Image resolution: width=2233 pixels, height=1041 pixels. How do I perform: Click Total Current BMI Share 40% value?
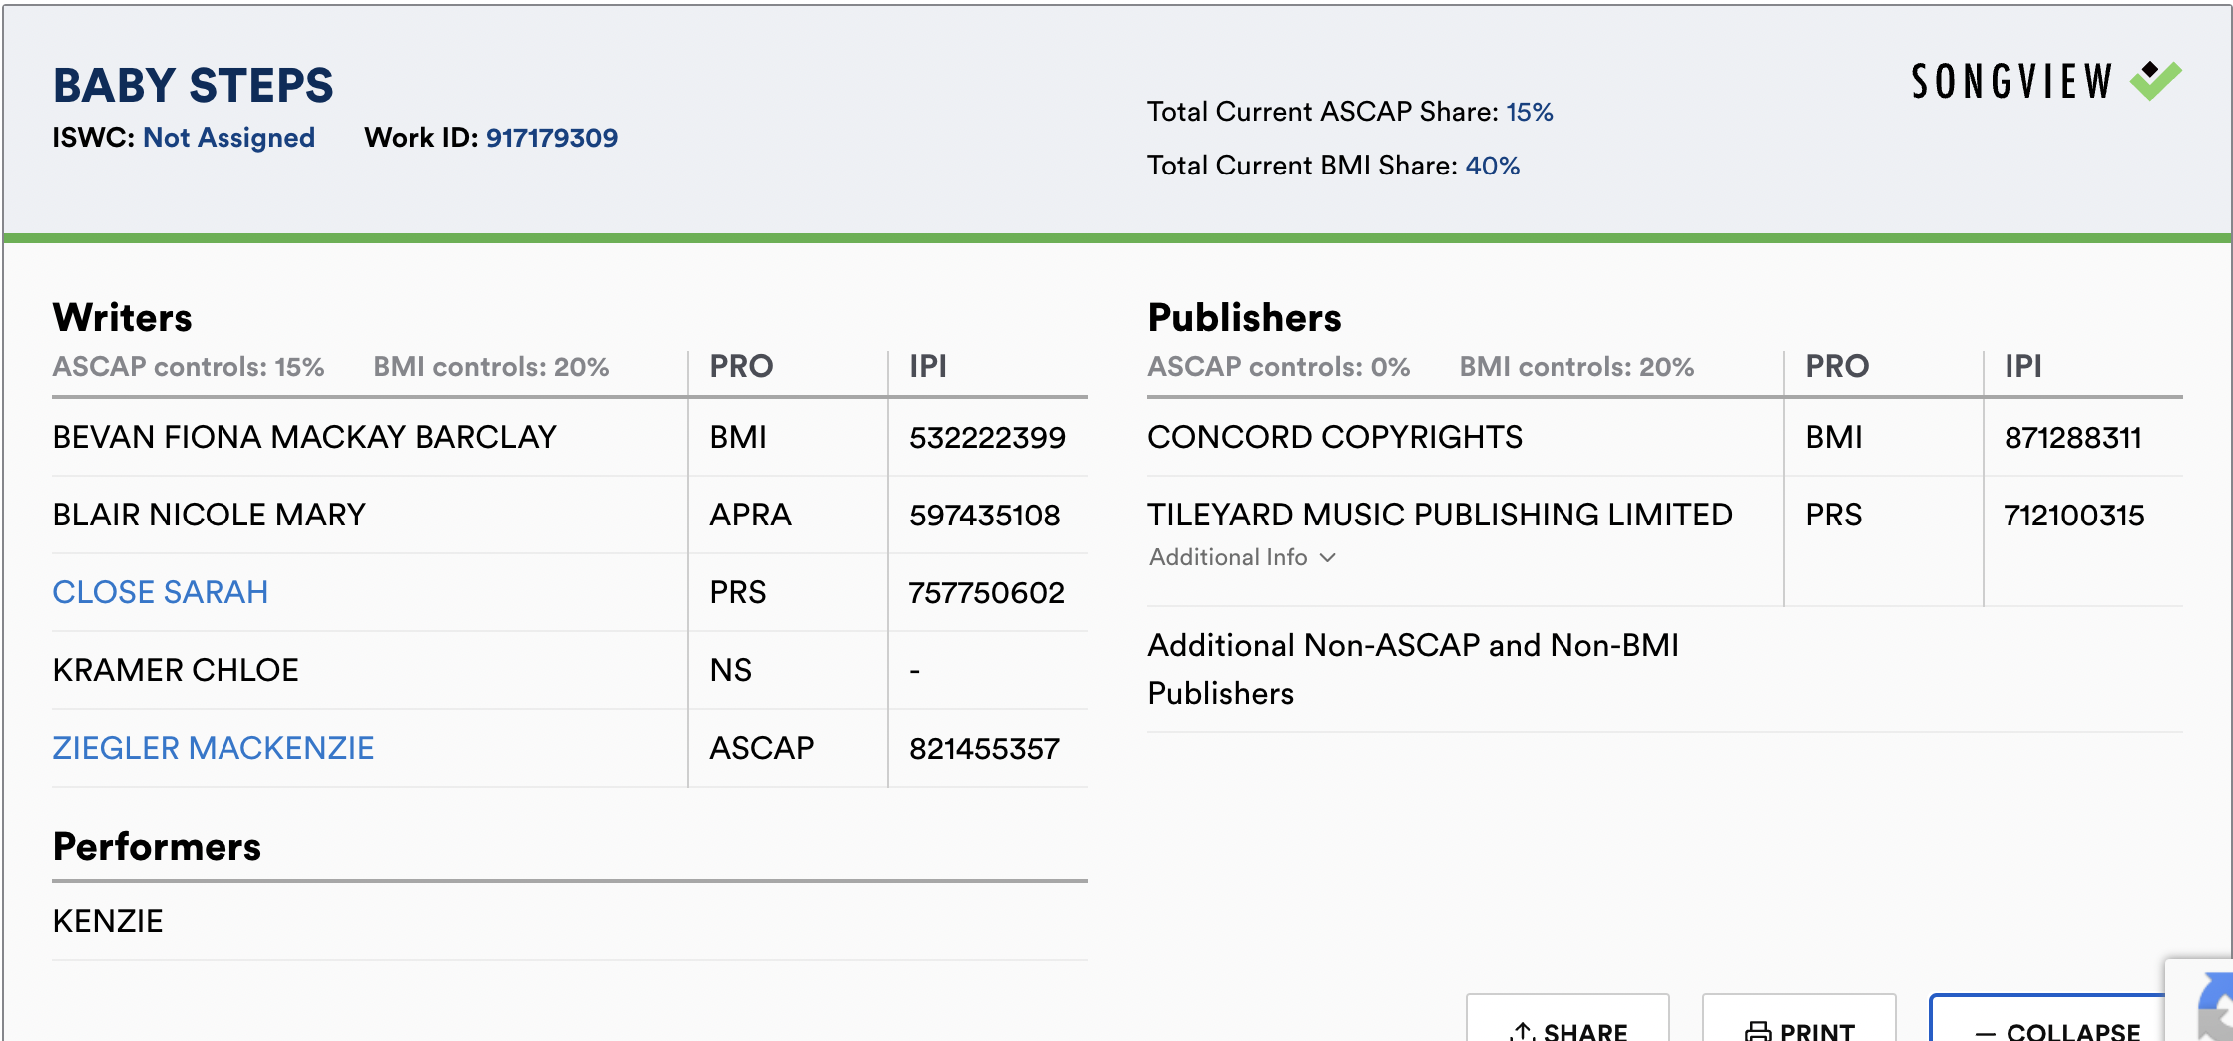(x=1493, y=166)
